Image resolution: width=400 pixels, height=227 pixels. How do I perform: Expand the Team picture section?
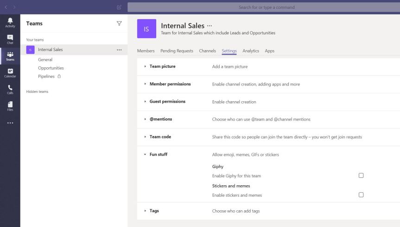tap(162, 66)
